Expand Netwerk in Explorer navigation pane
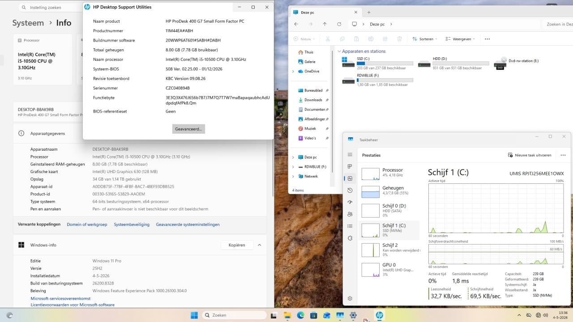The width and height of the screenshot is (573, 322). tap(293, 176)
